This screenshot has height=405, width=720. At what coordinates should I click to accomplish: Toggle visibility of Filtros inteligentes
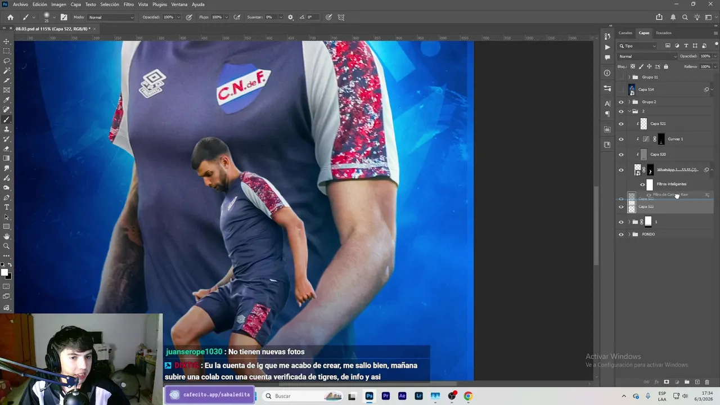pyautogui.click(x=642, y=184)
